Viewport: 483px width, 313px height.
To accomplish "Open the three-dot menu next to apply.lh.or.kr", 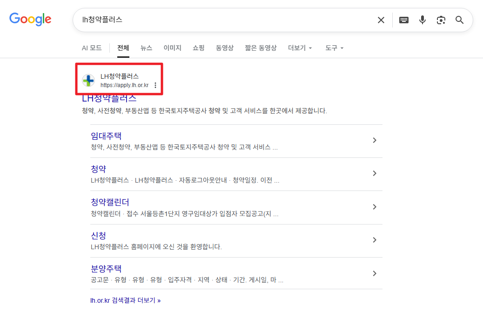I will click(x=155, y=85).
